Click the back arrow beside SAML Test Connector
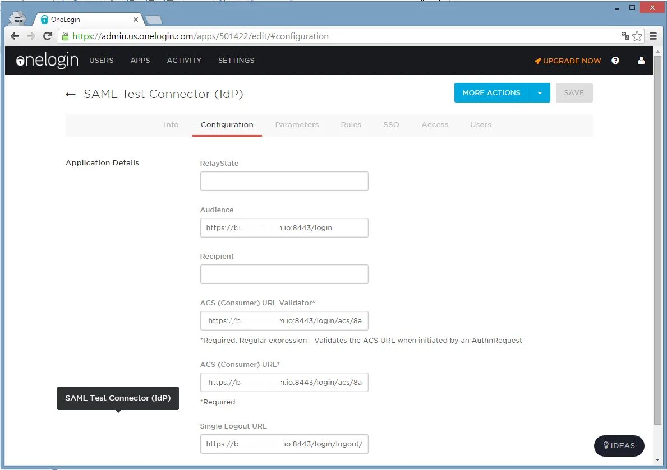The image size is (667, 470). (x=71, y=94)
